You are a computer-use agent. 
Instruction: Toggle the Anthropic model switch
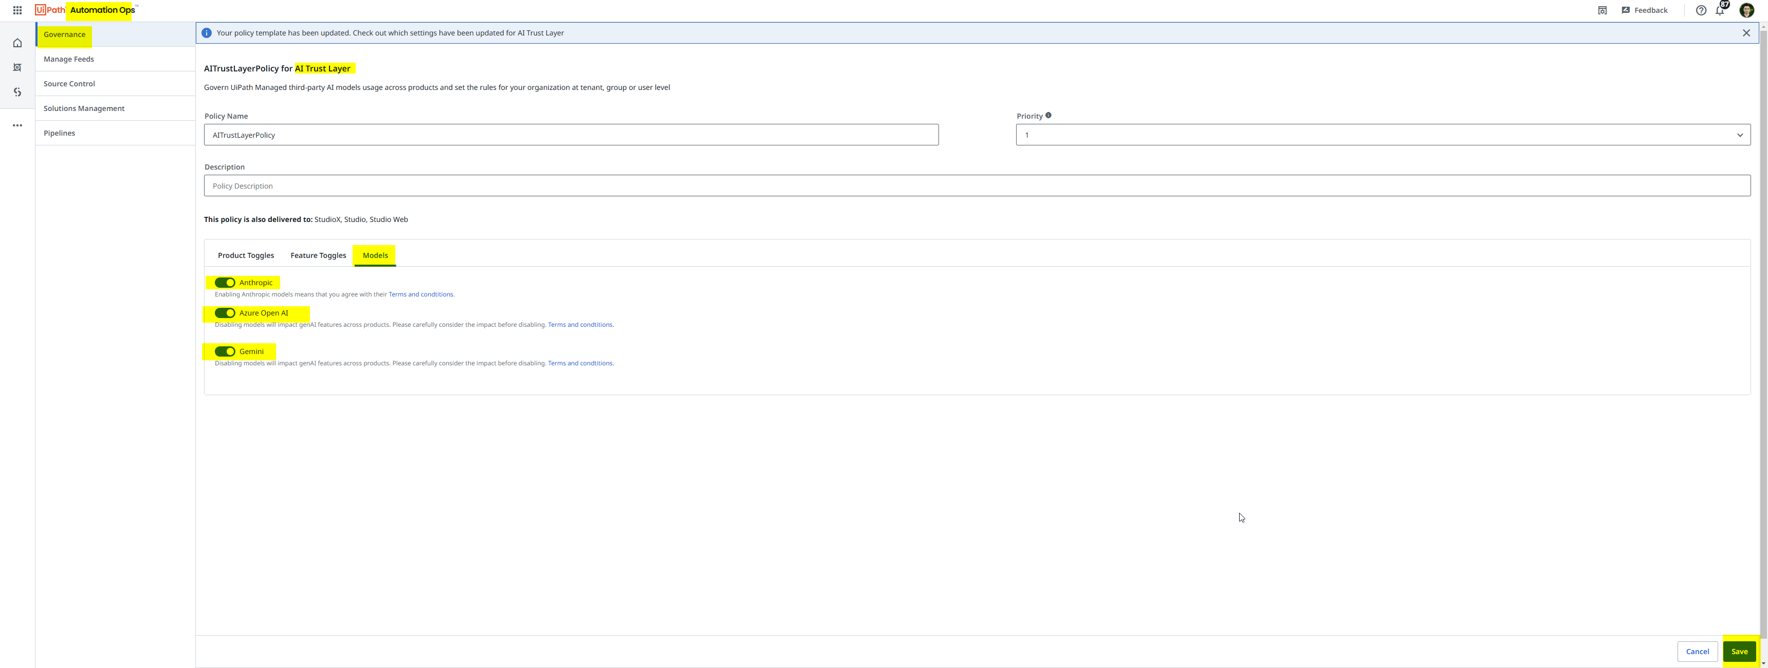tap(225, 283)
